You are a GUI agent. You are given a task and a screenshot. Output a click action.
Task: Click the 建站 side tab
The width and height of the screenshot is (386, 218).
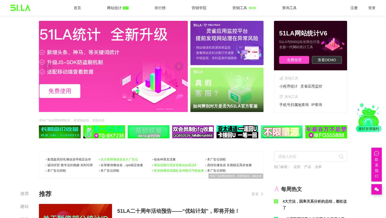[25, 207]
